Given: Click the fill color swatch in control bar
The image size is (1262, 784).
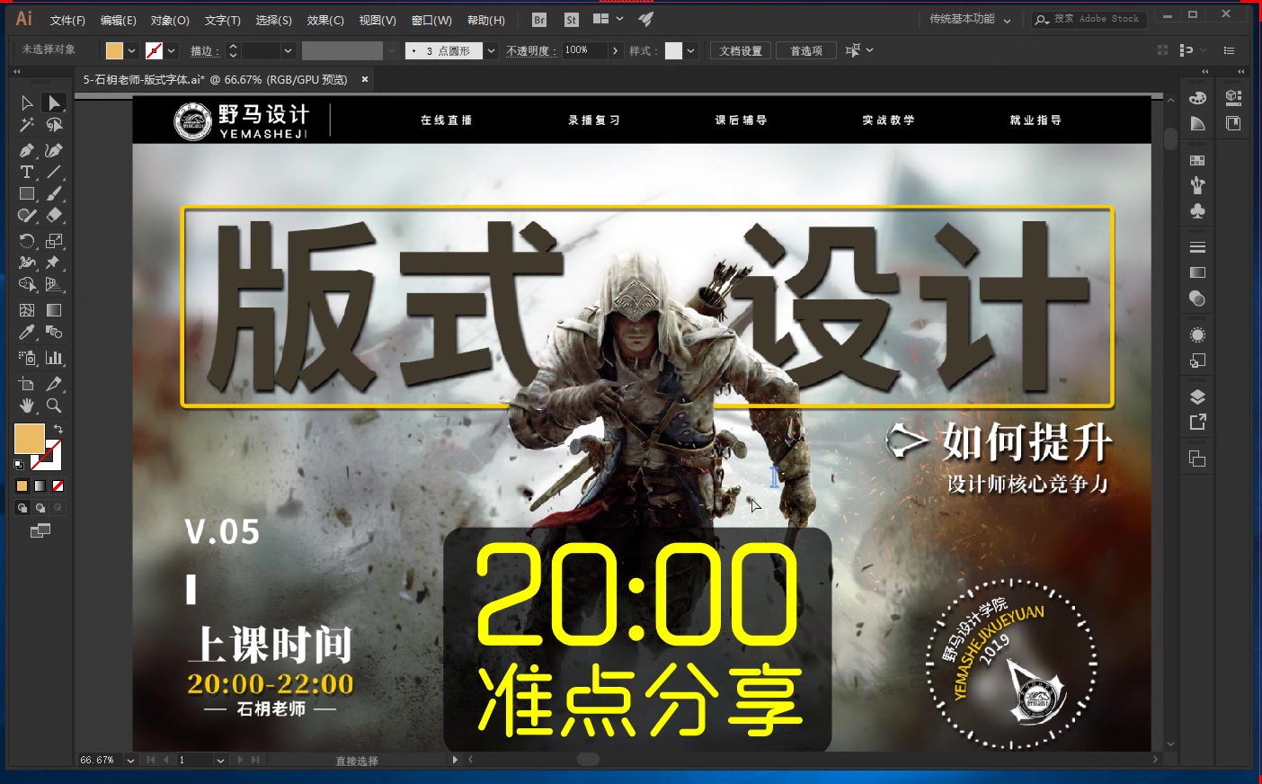Looking at the screenshot, I should click(113, 50).
